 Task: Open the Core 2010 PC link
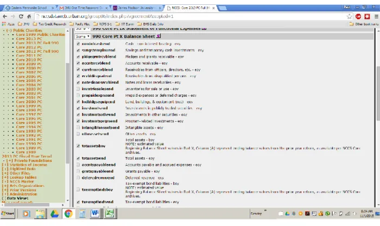29,60
